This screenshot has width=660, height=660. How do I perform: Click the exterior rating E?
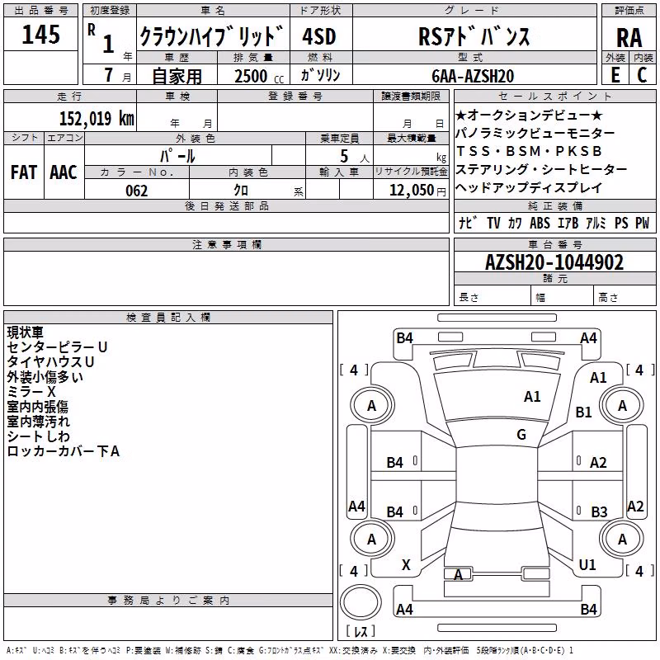coord(615,75)
